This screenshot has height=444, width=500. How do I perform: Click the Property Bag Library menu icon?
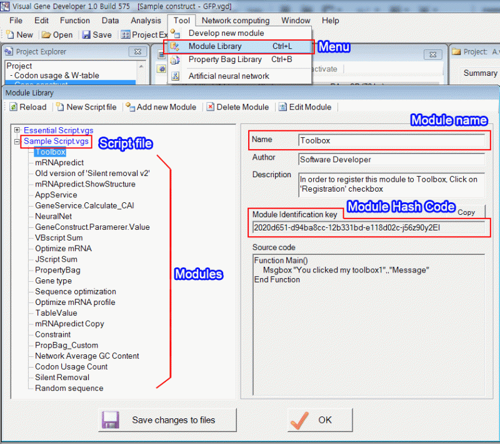[175, 59]
